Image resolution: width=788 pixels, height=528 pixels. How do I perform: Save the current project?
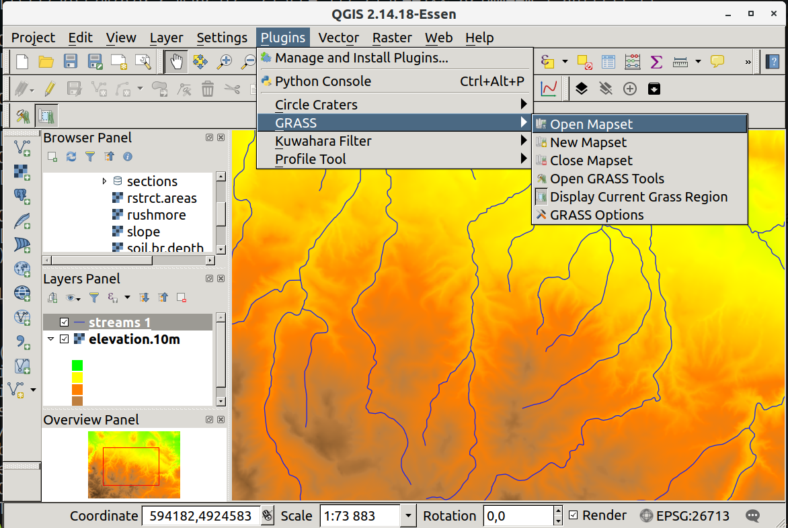(x=71, y=62)
